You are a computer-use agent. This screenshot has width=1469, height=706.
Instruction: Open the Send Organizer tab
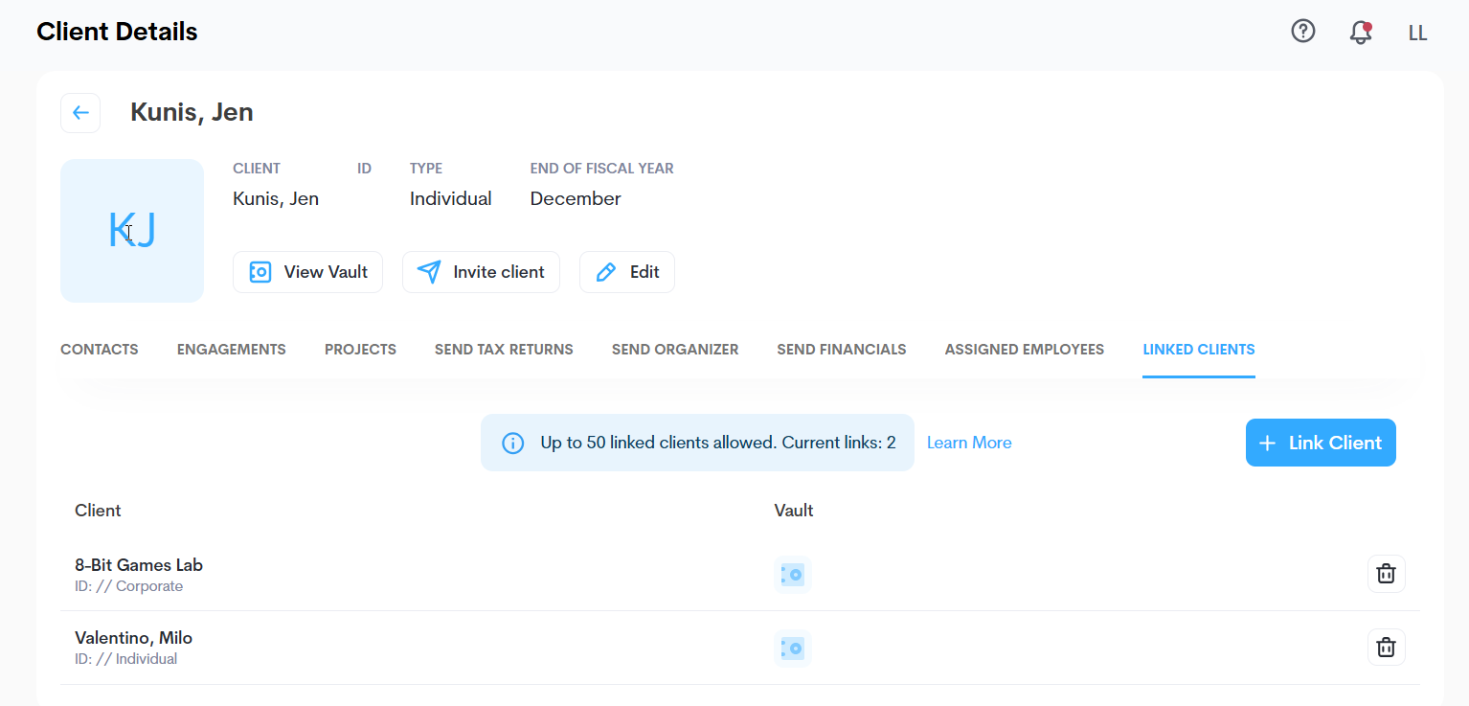click(675, 350)
